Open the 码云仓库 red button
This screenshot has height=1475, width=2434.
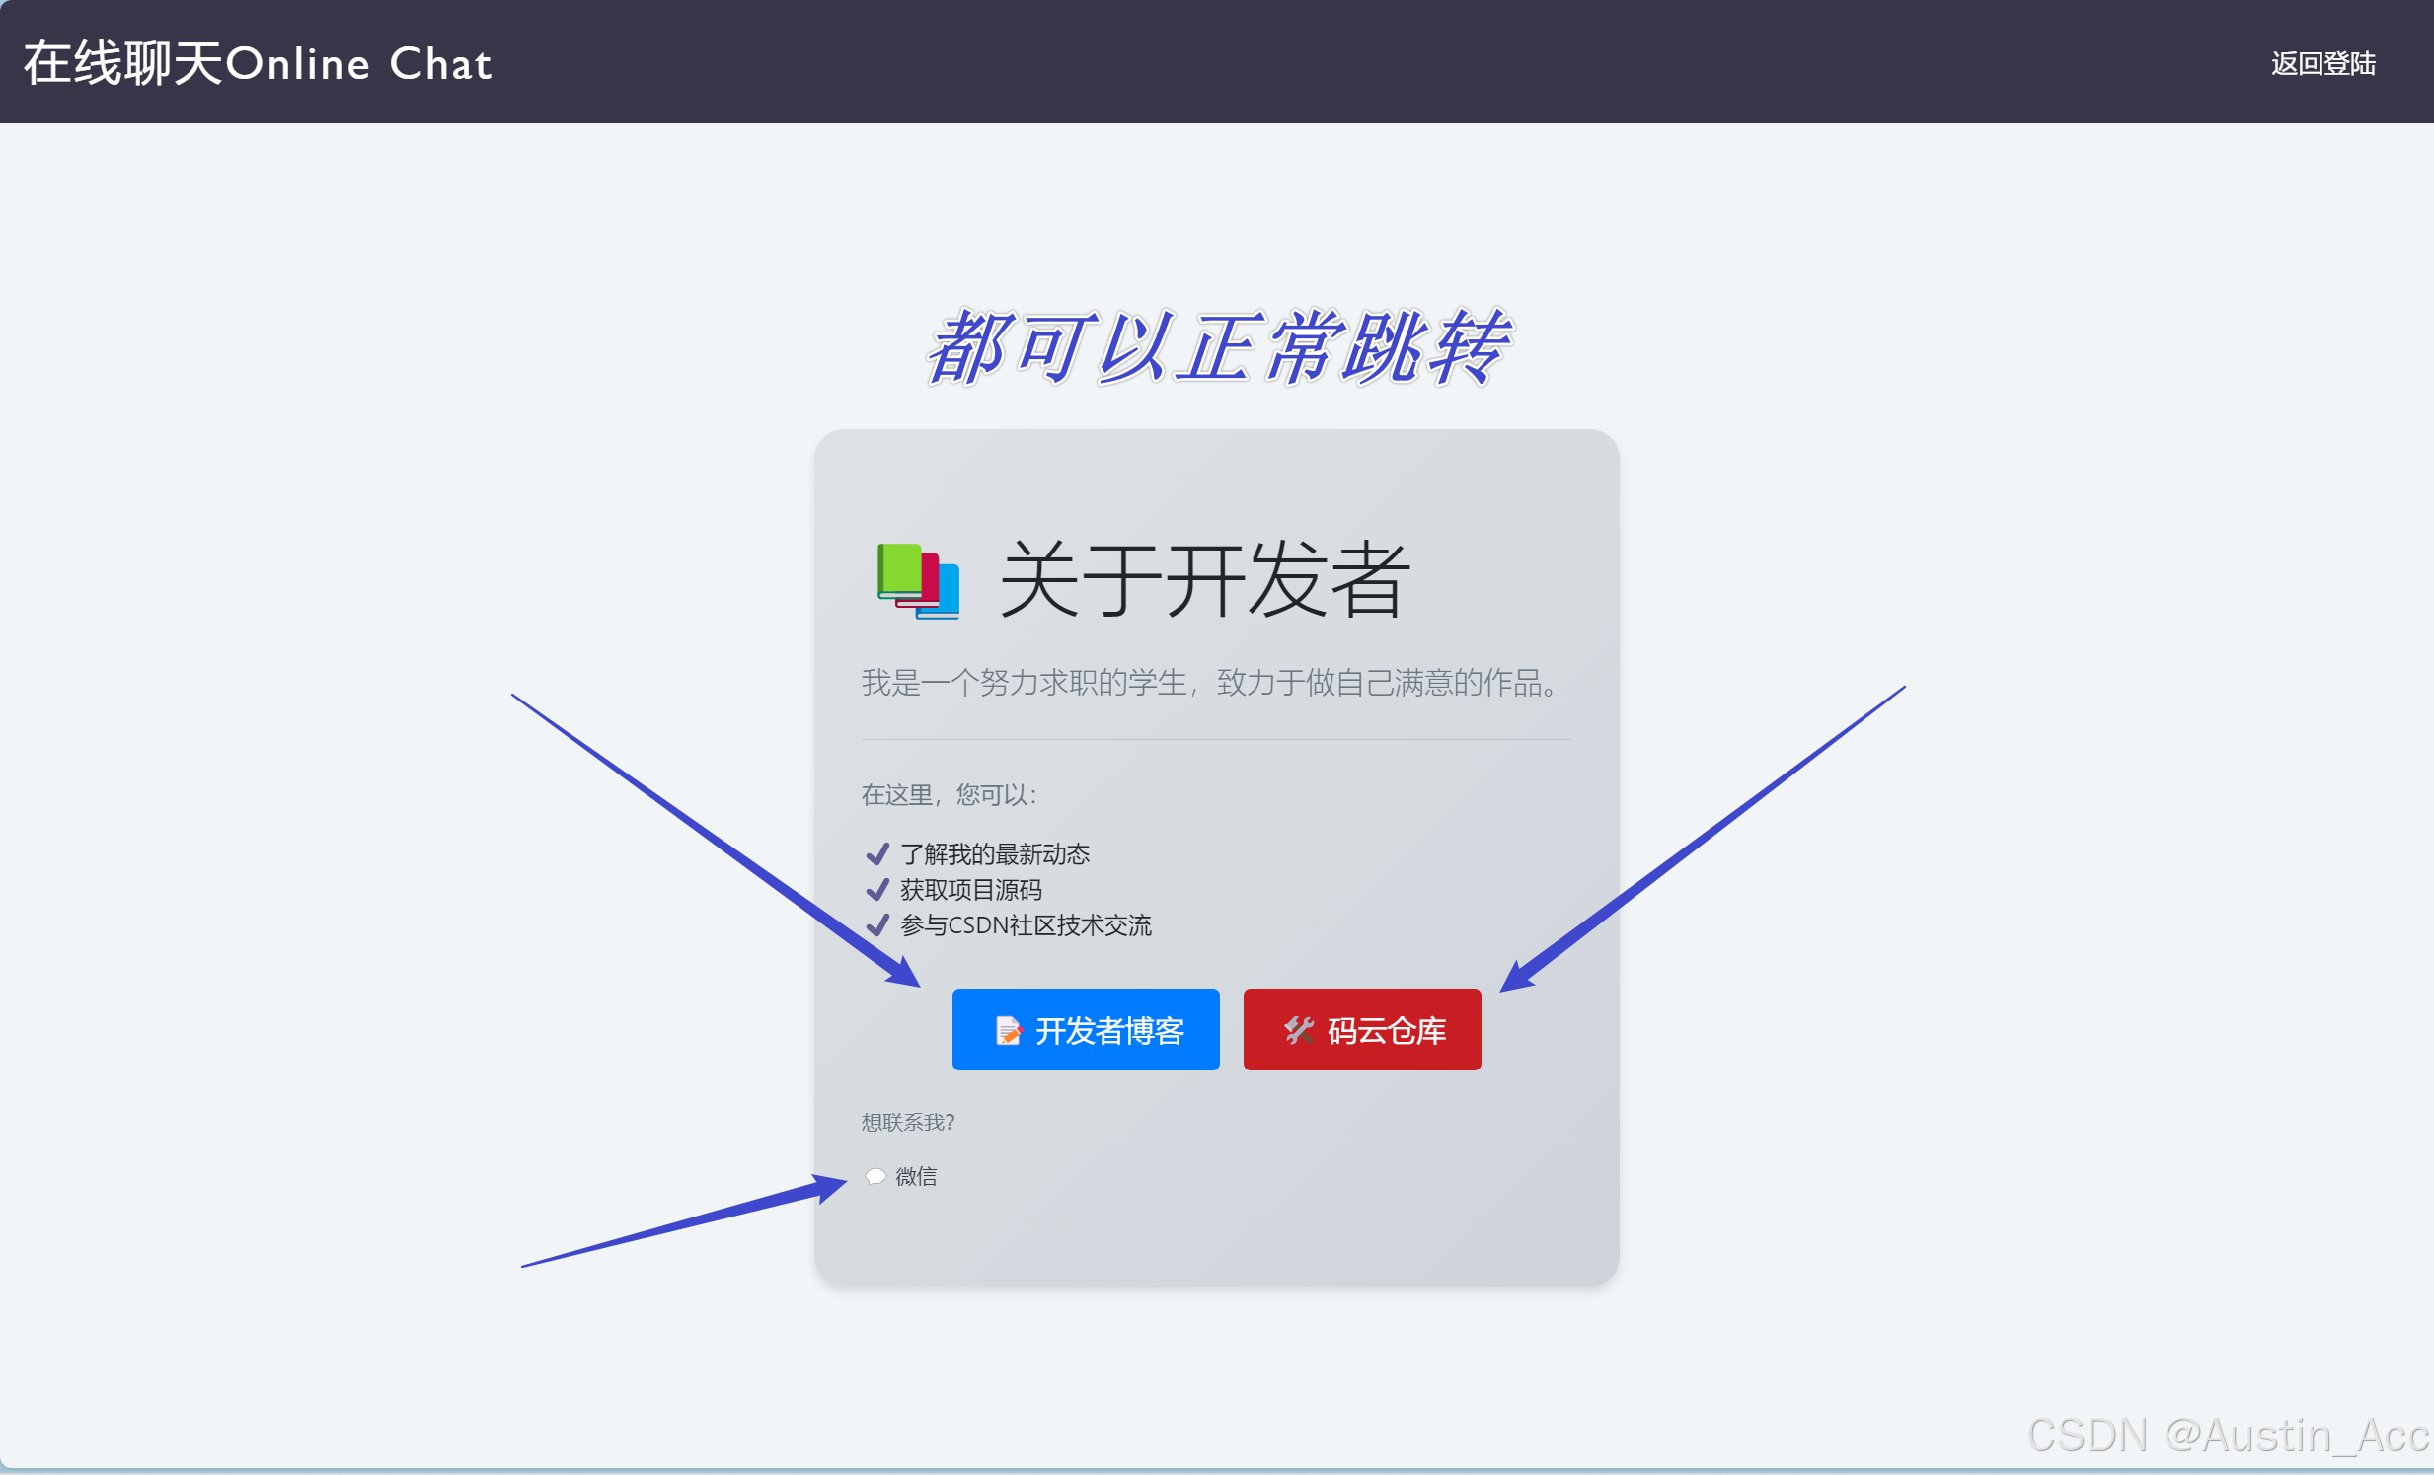click(x=1361, y=1030)
